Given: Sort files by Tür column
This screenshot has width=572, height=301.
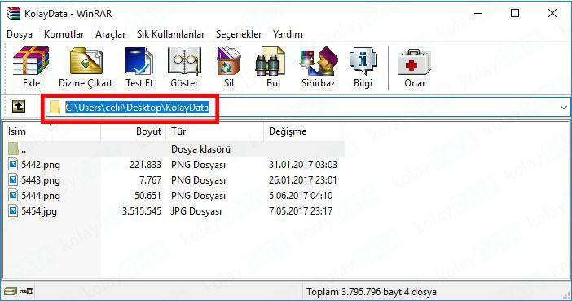Looking at the screenshot, I should pos(214,131).
